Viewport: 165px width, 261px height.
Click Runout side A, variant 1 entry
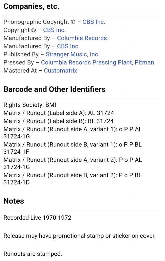coord(72,133)
